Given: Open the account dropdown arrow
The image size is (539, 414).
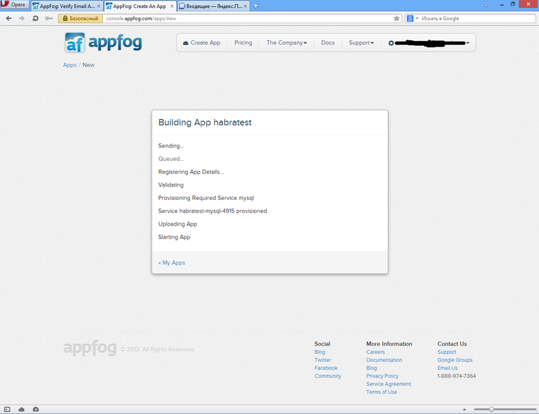Looking at the screenshot, I should 468,43.
